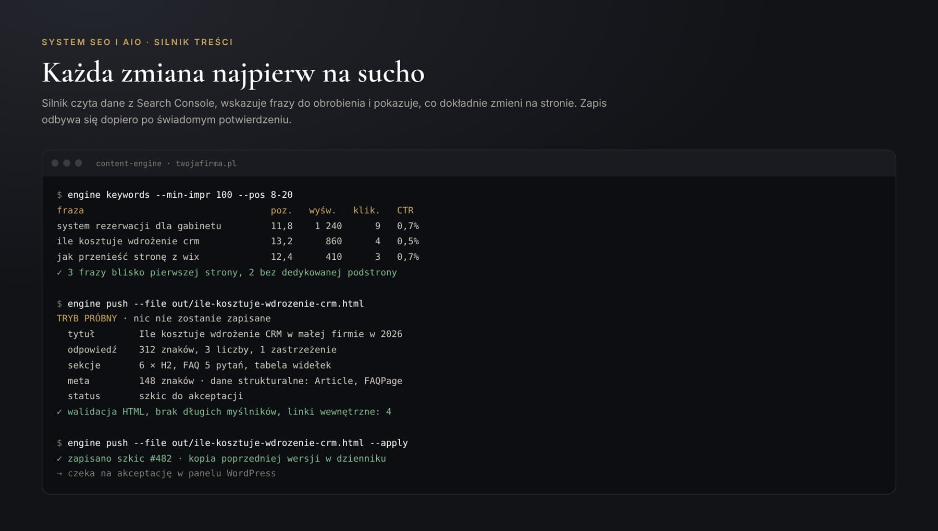Click the terminal title 'content-engine · twojafirma.pl'
This screenshot has width=938, height=531.
(x=166, y=163)
